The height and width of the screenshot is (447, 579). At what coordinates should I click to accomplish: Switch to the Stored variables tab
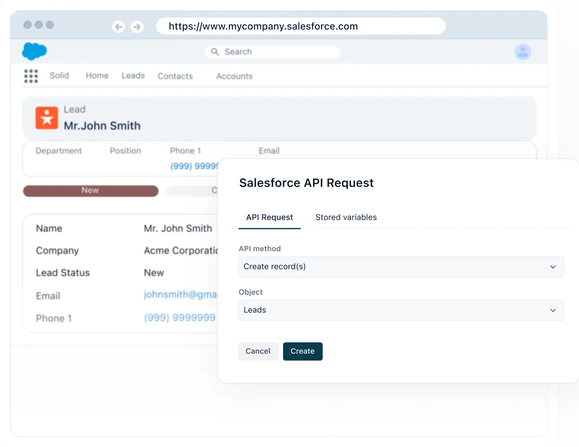pos(346,217)
